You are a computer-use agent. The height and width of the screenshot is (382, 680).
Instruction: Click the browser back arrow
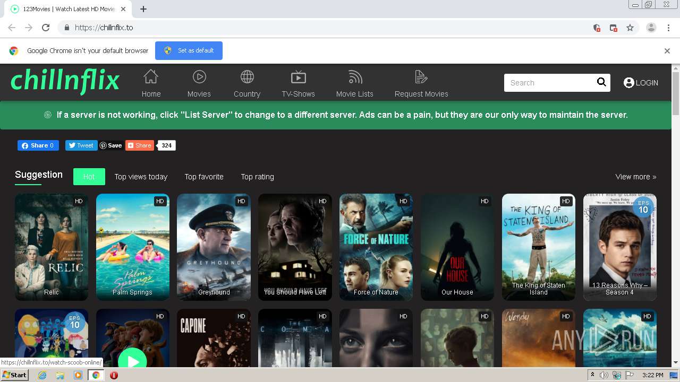(12, 28)
